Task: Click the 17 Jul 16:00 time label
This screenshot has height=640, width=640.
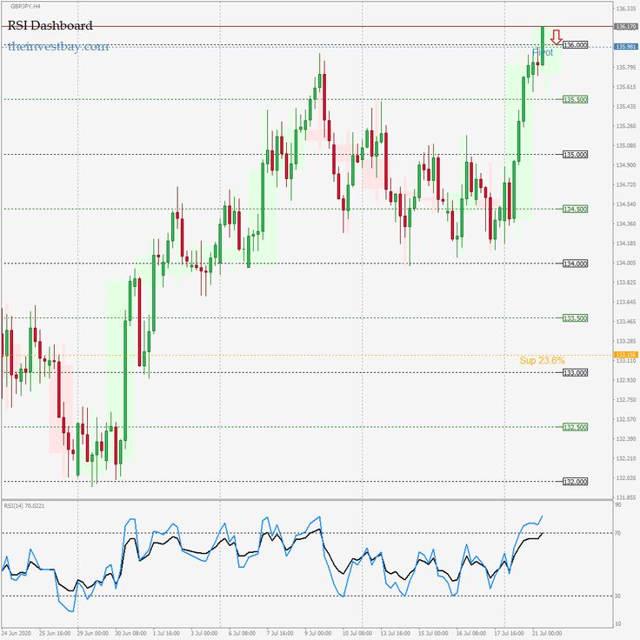Action: pos(509,633)
